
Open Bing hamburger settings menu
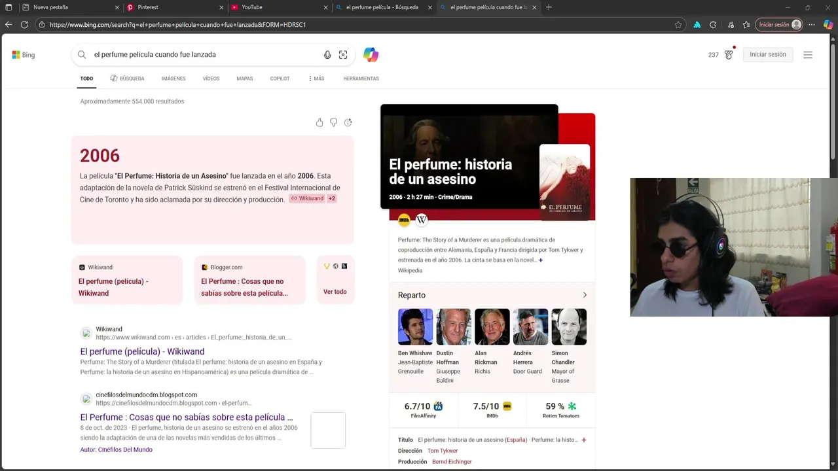(808, 55)
